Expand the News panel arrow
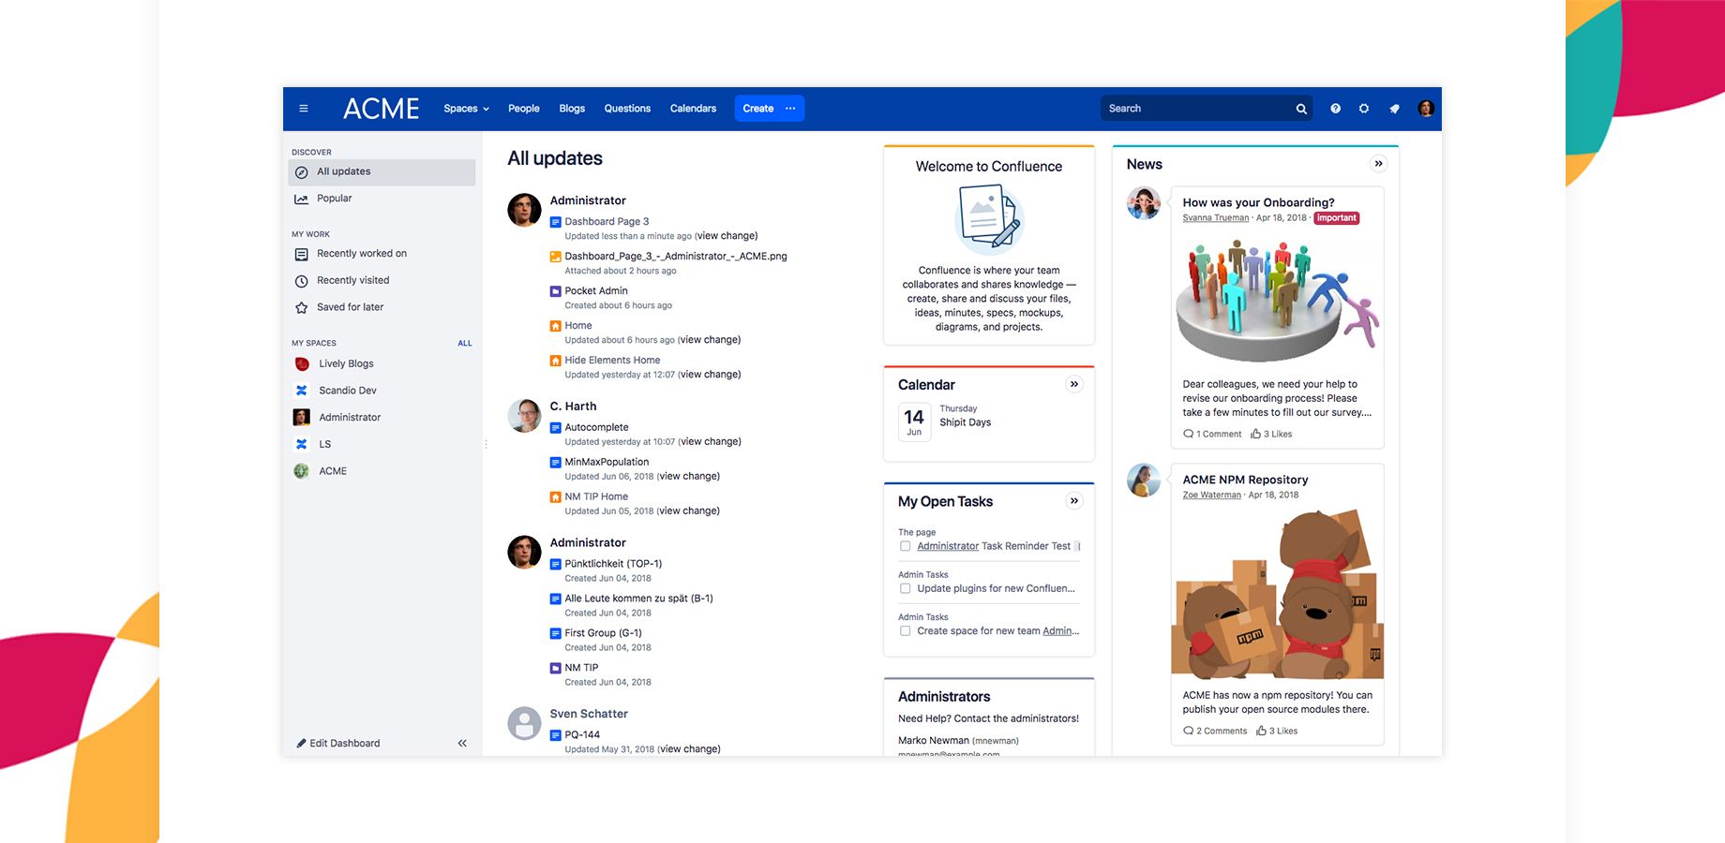The width and height of the screenshot is (1725, 843). 1378,164
